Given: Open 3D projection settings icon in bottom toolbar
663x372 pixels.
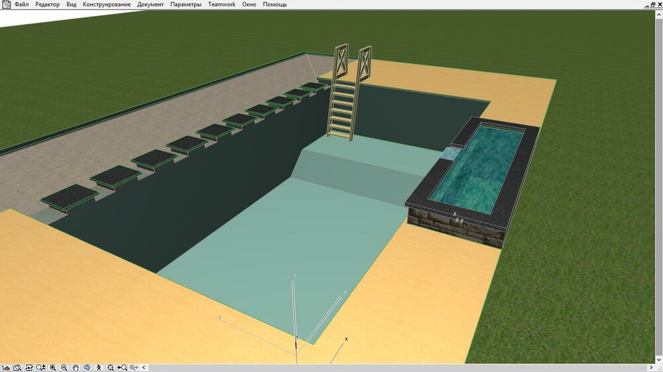Looking at the screenshot, I should (x=6, y=368).
